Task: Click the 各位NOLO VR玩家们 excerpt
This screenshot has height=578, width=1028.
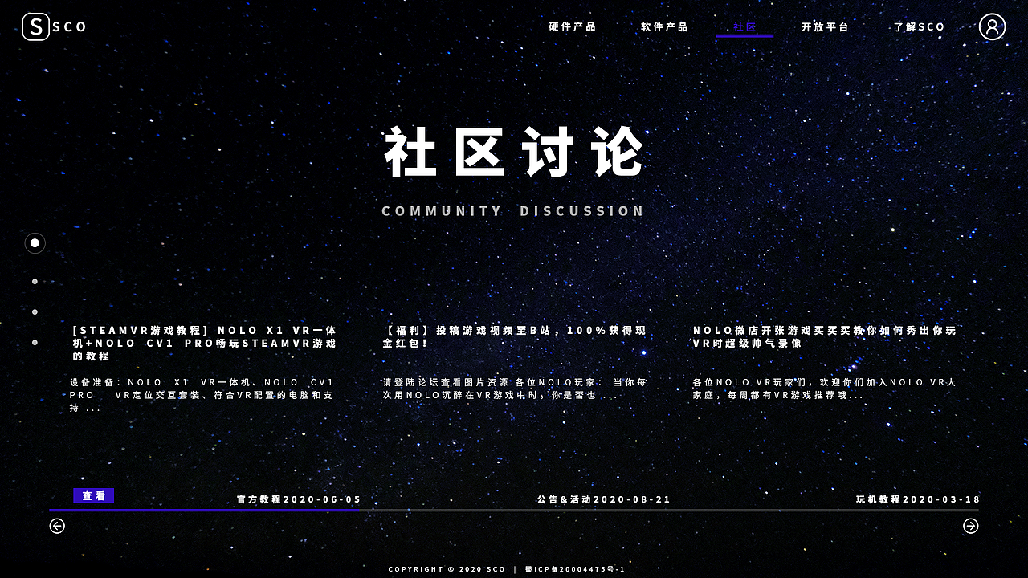Action: point(825,389)
